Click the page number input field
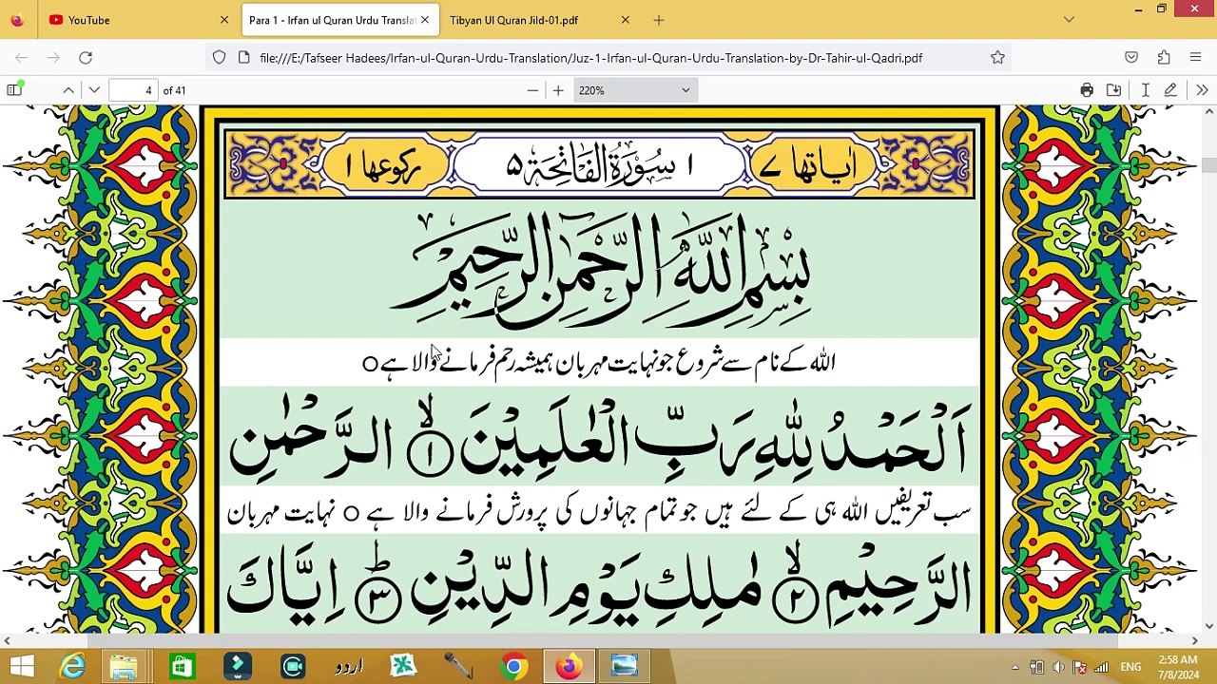Image resolution: width=1217 pixels, height=684 pixels. tap(133, 90)
